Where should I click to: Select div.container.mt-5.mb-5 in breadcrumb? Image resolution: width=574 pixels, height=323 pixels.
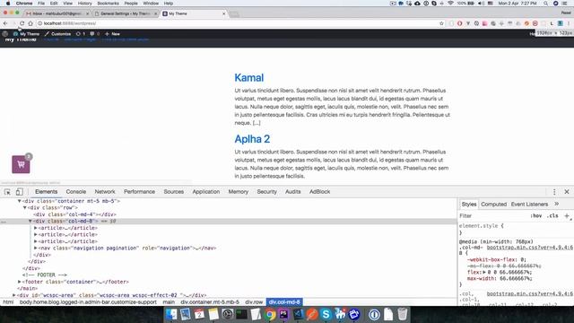tap(210, 302)
